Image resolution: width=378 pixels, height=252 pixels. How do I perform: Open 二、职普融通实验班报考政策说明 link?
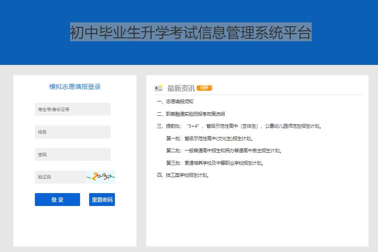[191, 114]
